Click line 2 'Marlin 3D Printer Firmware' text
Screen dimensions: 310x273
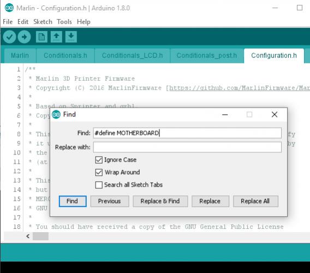click(x=85, y=79)
